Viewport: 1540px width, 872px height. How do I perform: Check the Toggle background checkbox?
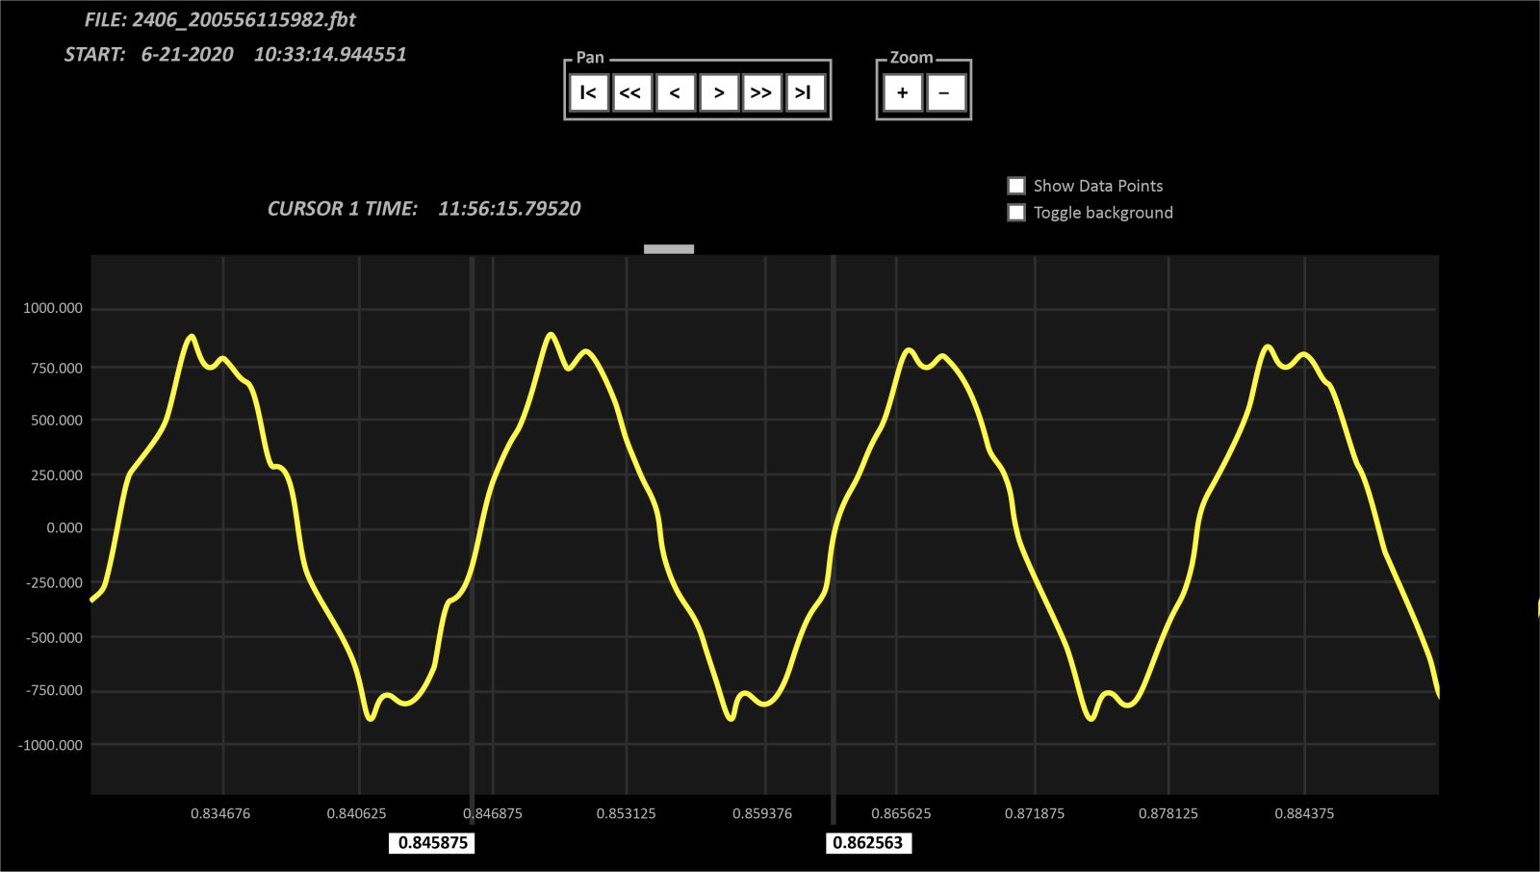[1016, 213]
